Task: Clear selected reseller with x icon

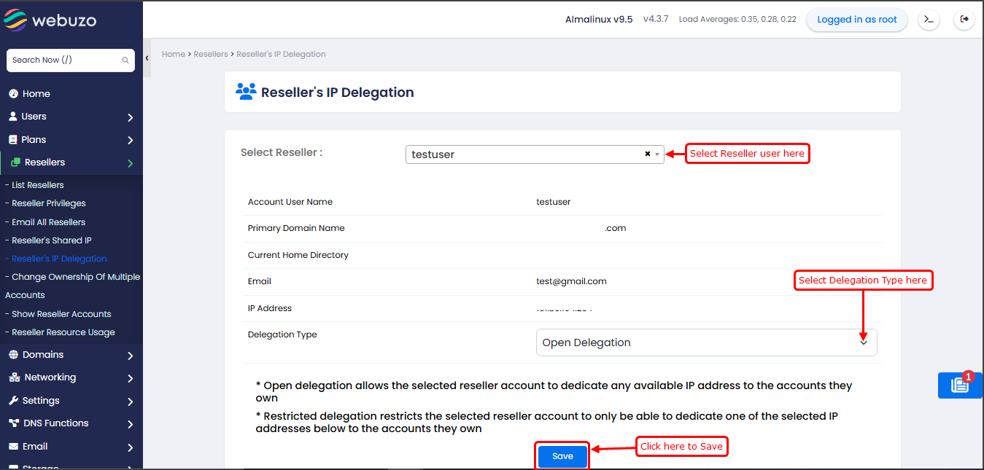Action: click(647, 154)
